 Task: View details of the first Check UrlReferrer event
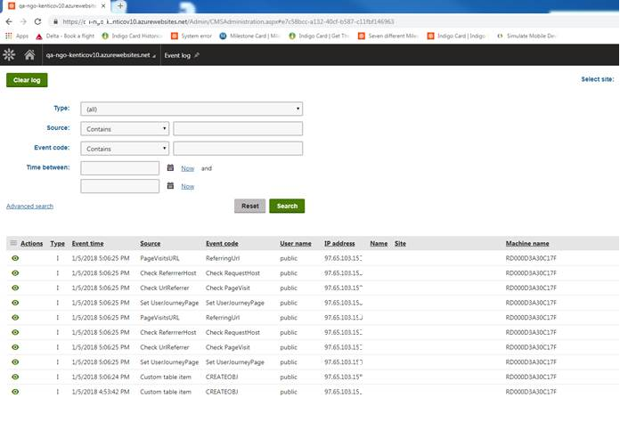pos(15,288)
